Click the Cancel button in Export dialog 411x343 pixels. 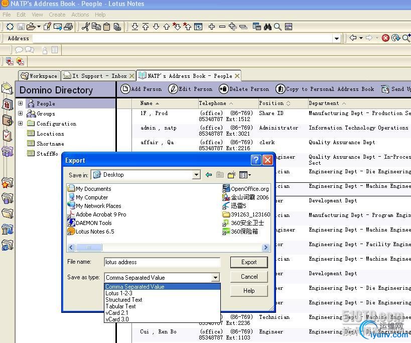[x=249, y=277]
